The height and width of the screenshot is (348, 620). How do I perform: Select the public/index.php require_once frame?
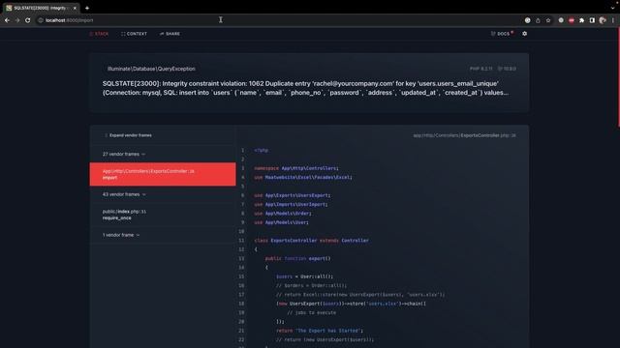coord(163,215)
